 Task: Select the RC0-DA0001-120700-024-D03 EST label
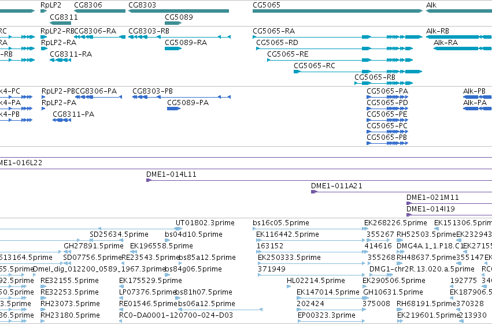(x=176, y=315)
